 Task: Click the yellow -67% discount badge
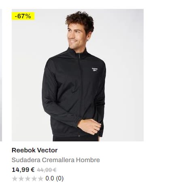23,16
